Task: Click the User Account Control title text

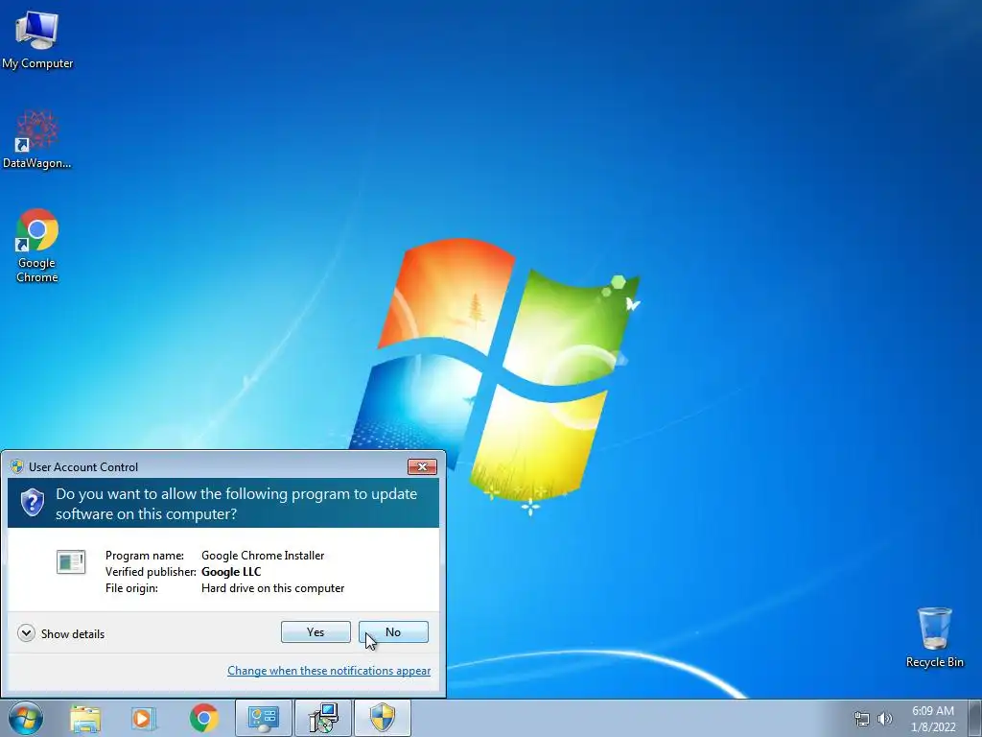Action: (83, 467)
